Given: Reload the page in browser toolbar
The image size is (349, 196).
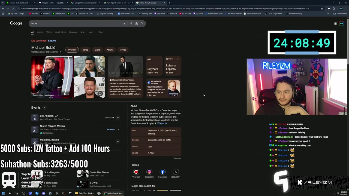Looking at the screenshot, I should point(13,8).
